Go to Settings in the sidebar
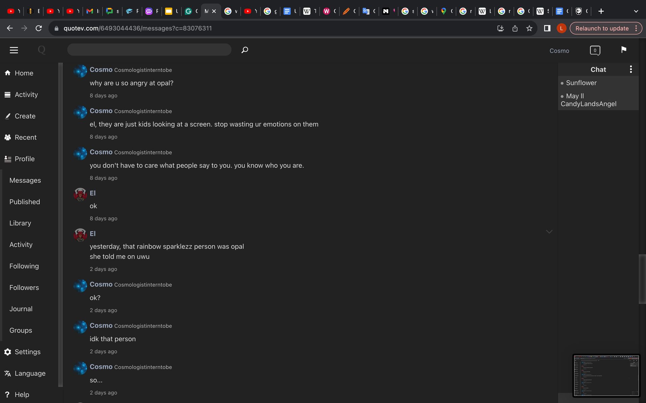The image size is (646, 403). (27, 352)
